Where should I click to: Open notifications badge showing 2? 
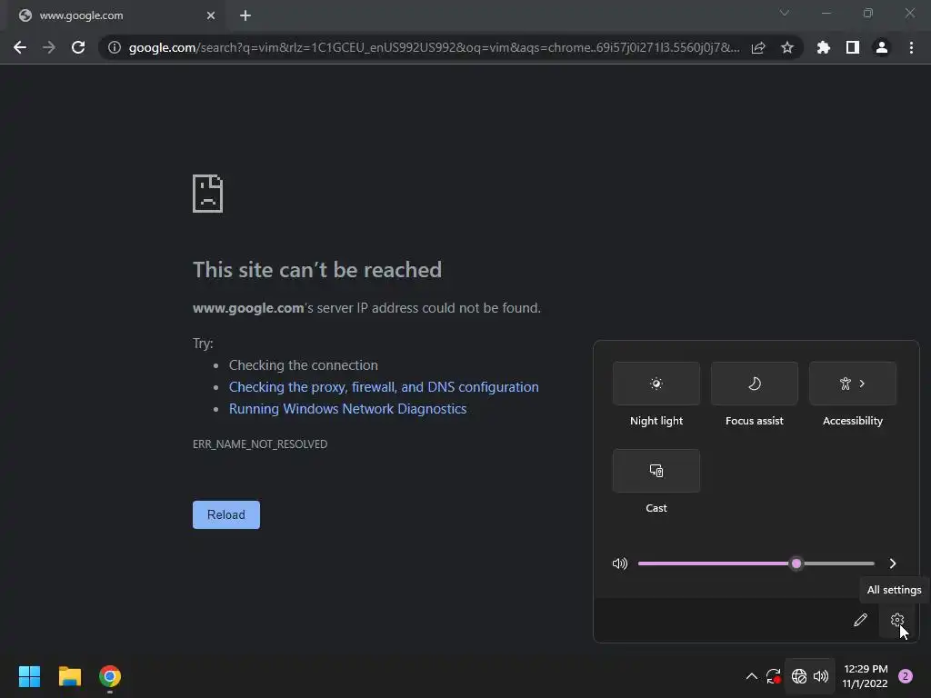click(906, 676)
